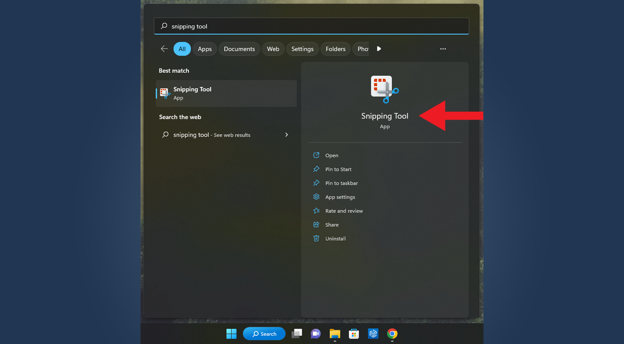Click the small Snipping Tool icon in results
This screenshot has width=624, height=344.
(x=165, y=93)
